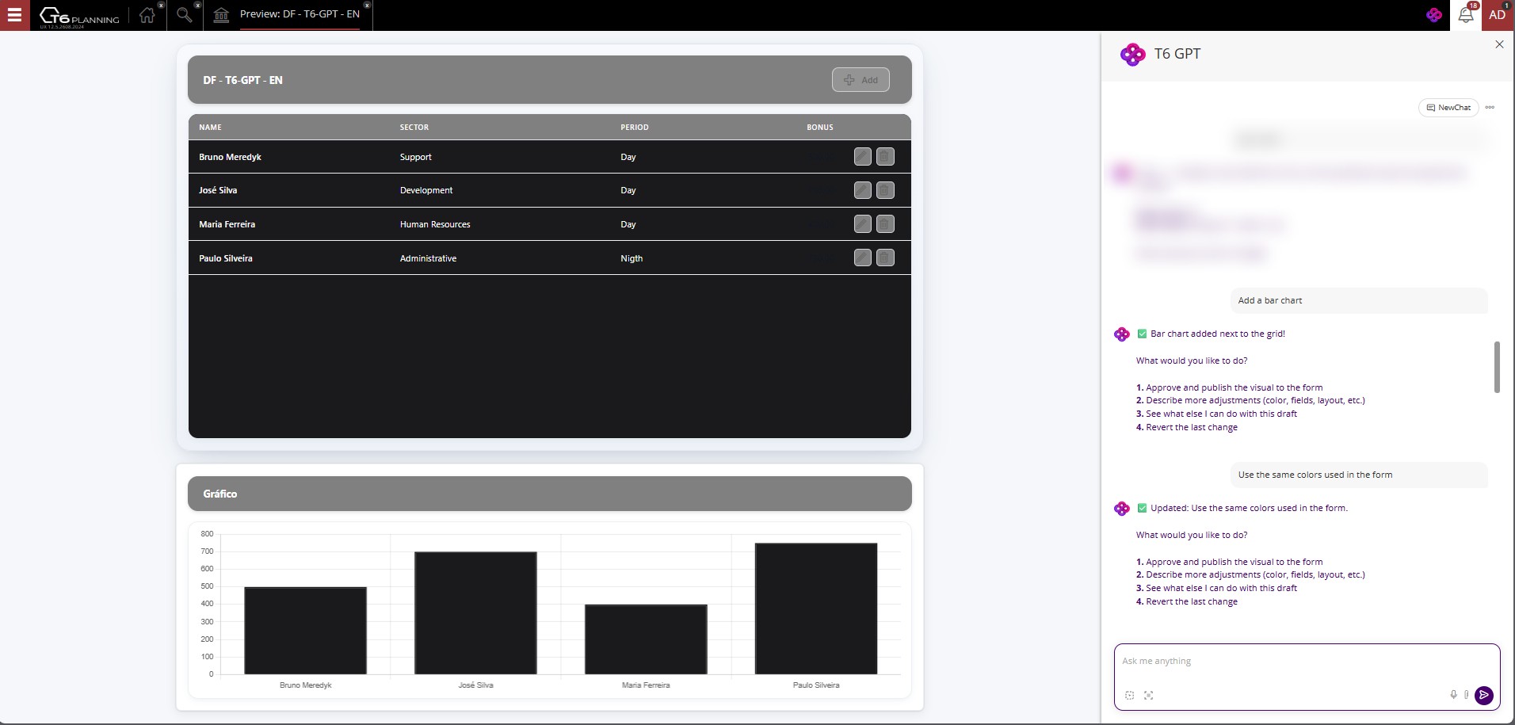Edit the José Silva row
Viewport: 1515px width, 725px height.
tap(863, 190)
